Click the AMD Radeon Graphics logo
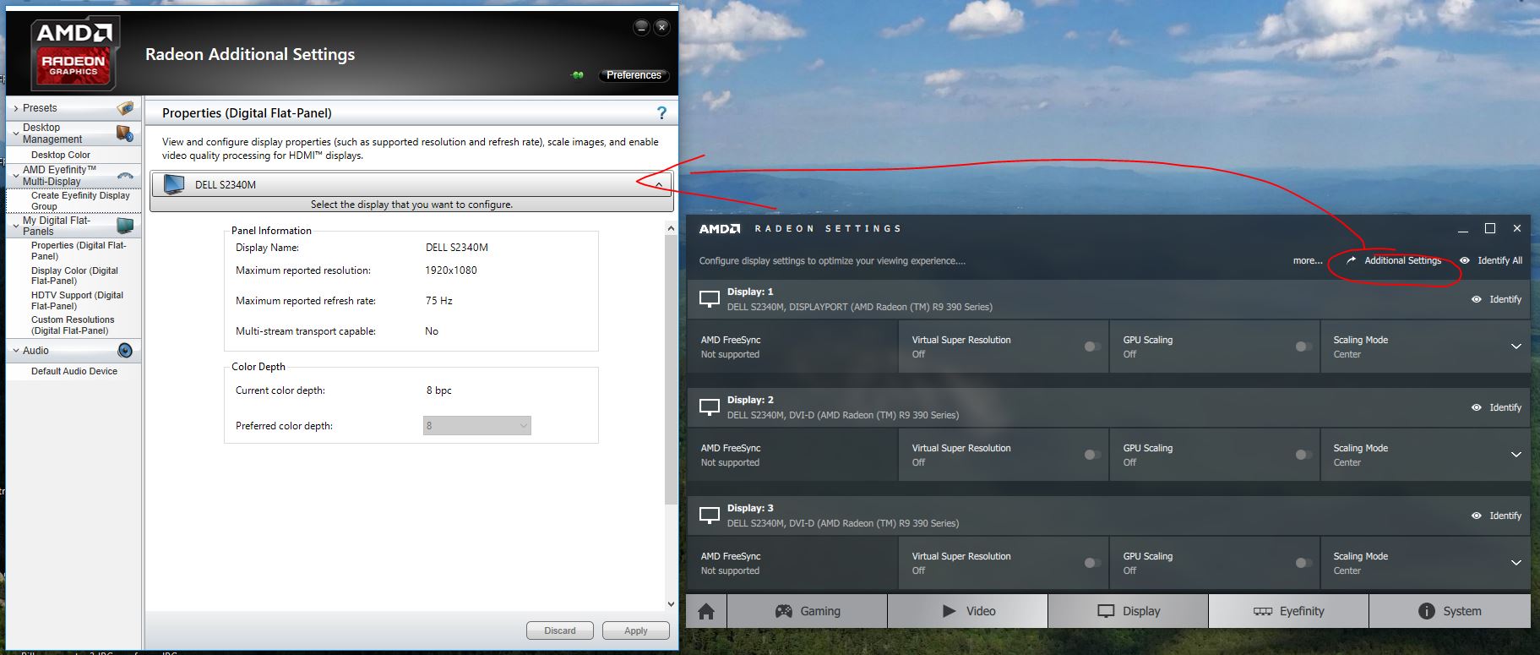The height and width of the screenshot is (655, 1540). pyautogui.click(x=73, y=53)
